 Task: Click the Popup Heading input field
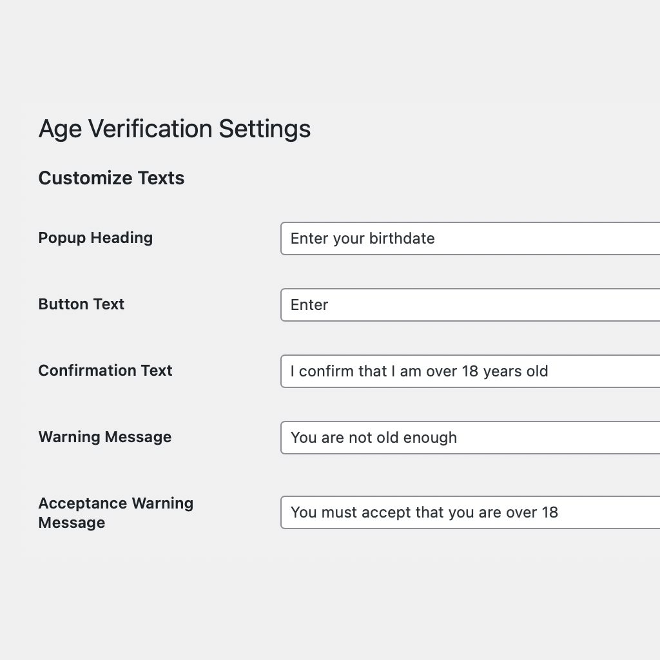click(x=470, y=238)
